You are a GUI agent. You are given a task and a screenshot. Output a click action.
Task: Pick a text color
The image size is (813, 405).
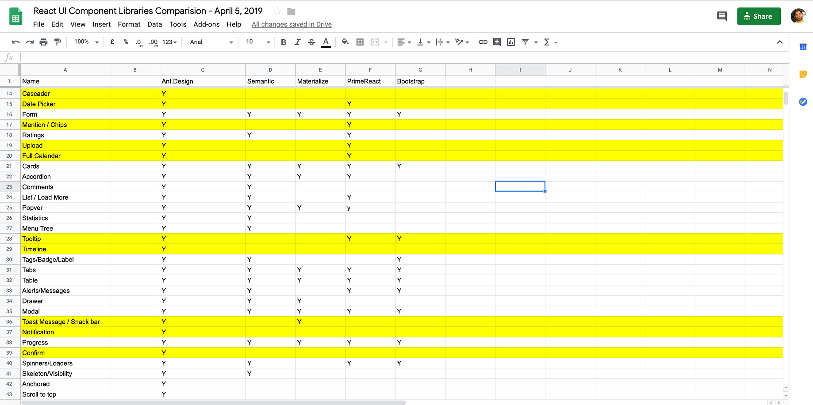pos(326,42)
